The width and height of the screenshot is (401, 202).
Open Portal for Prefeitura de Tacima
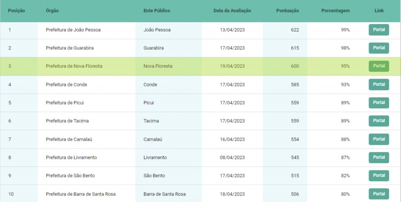[x=379, y=121]
